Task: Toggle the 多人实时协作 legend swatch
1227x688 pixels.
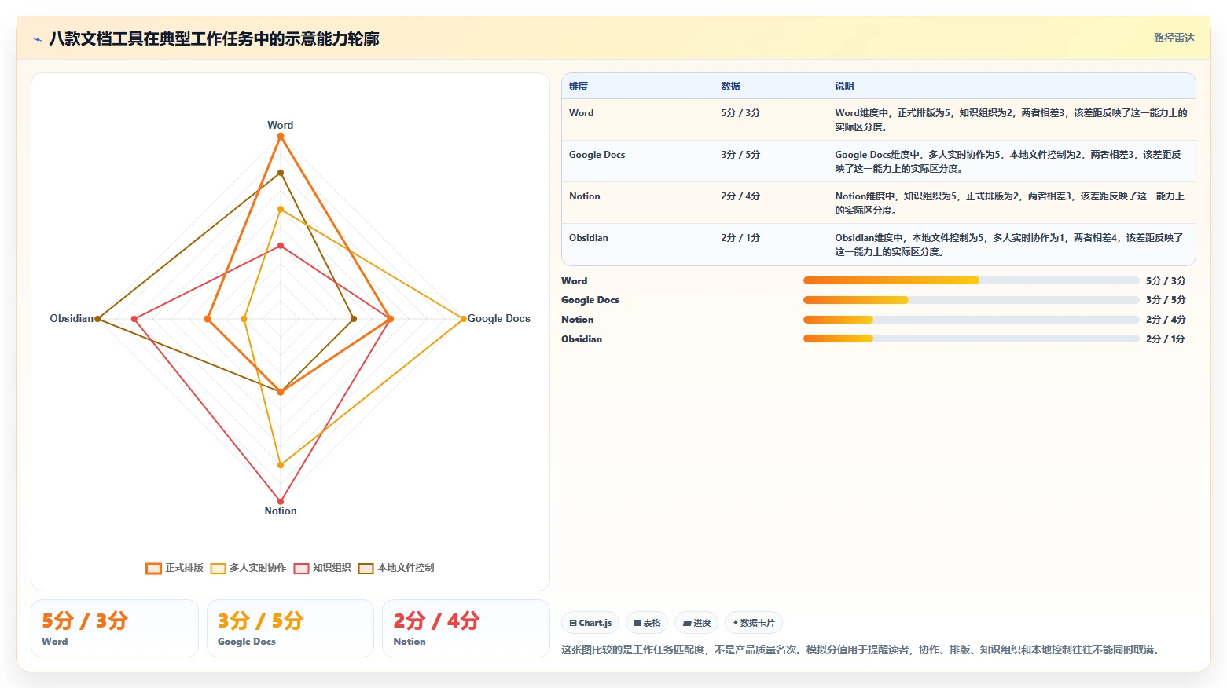Action: (218, 569)
